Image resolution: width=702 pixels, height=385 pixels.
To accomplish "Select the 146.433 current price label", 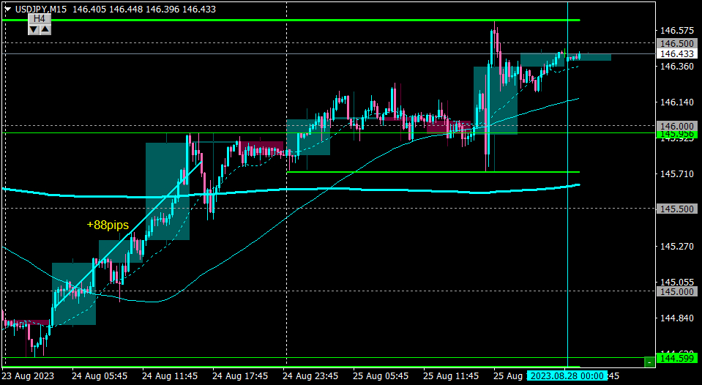I will coord(677,53).
